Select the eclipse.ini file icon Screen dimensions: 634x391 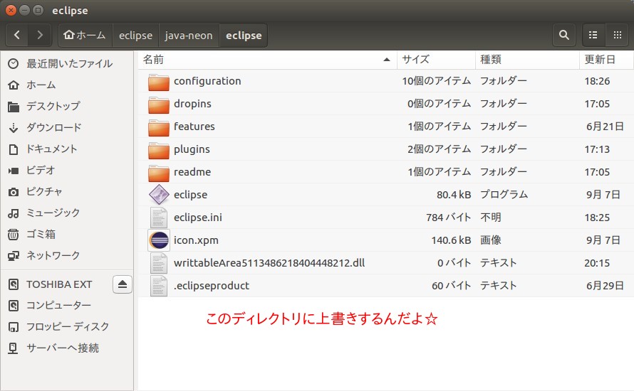158,218
